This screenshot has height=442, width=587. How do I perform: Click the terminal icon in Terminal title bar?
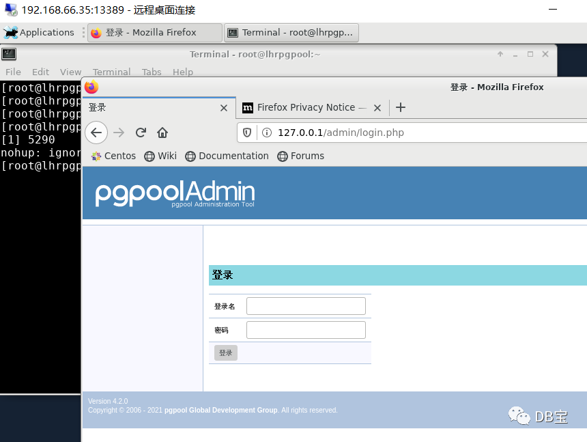coord(9,55)
